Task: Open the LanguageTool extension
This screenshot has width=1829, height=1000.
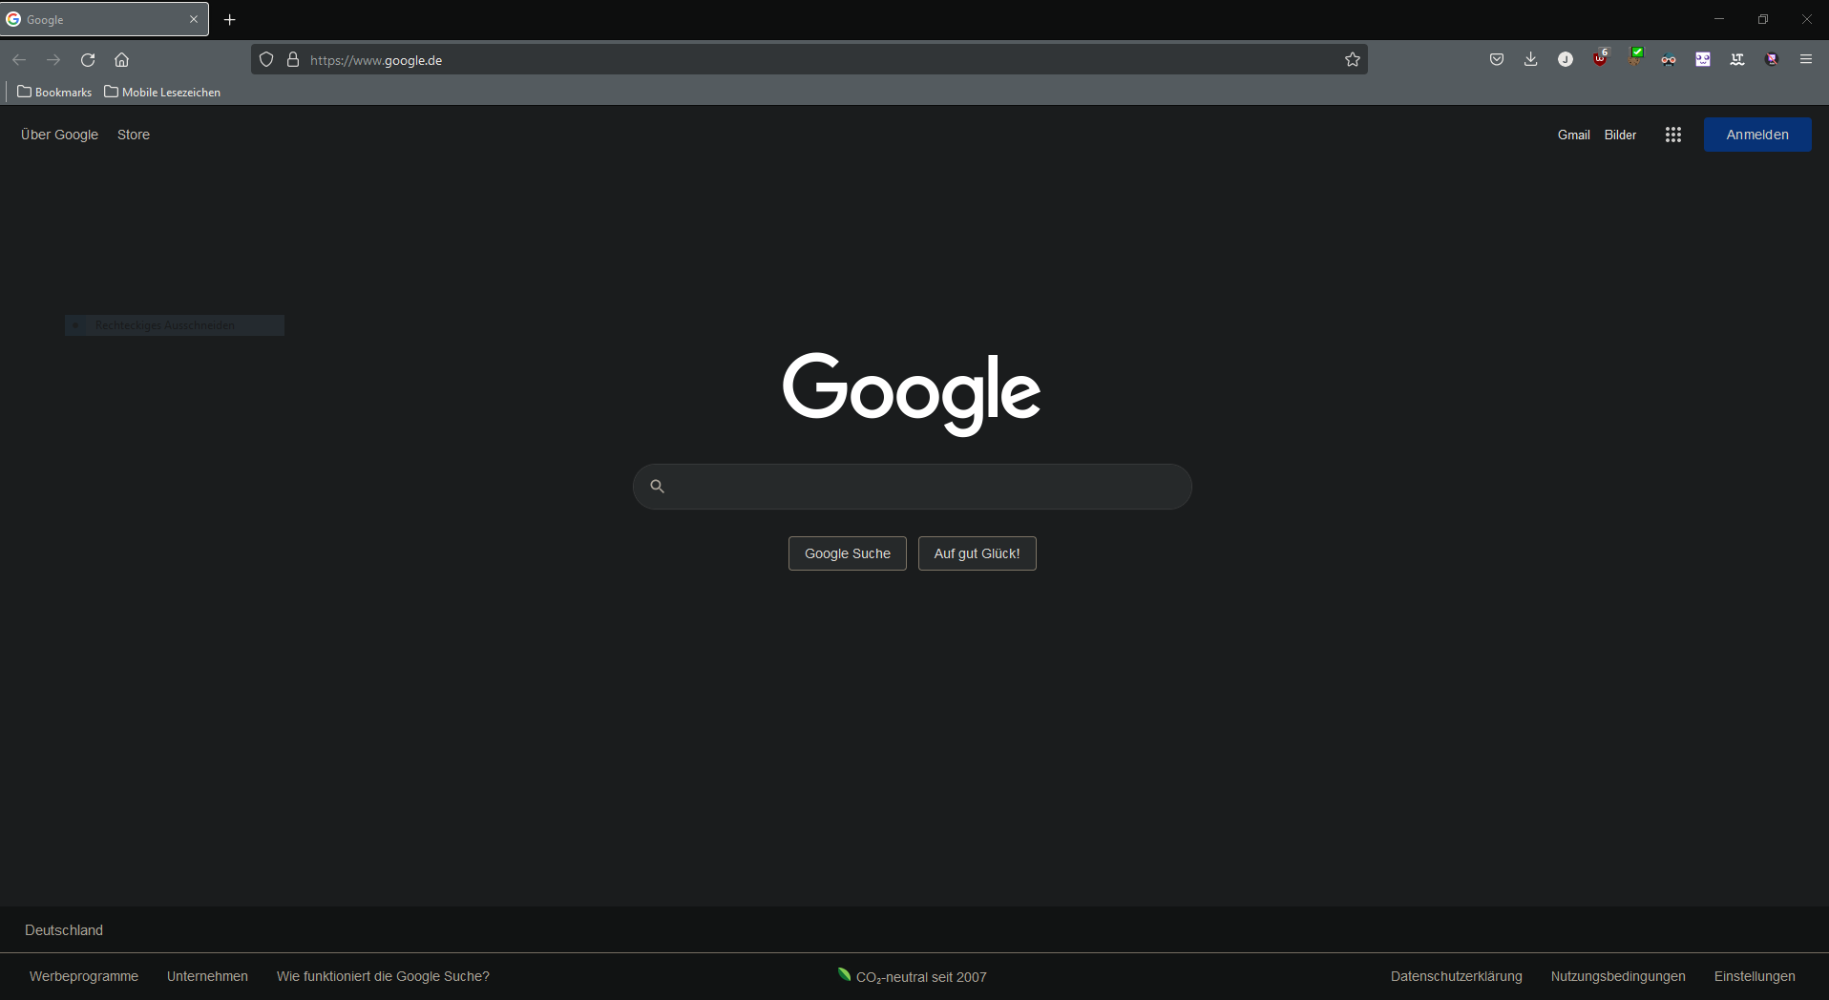Action: coord(1737,59)
